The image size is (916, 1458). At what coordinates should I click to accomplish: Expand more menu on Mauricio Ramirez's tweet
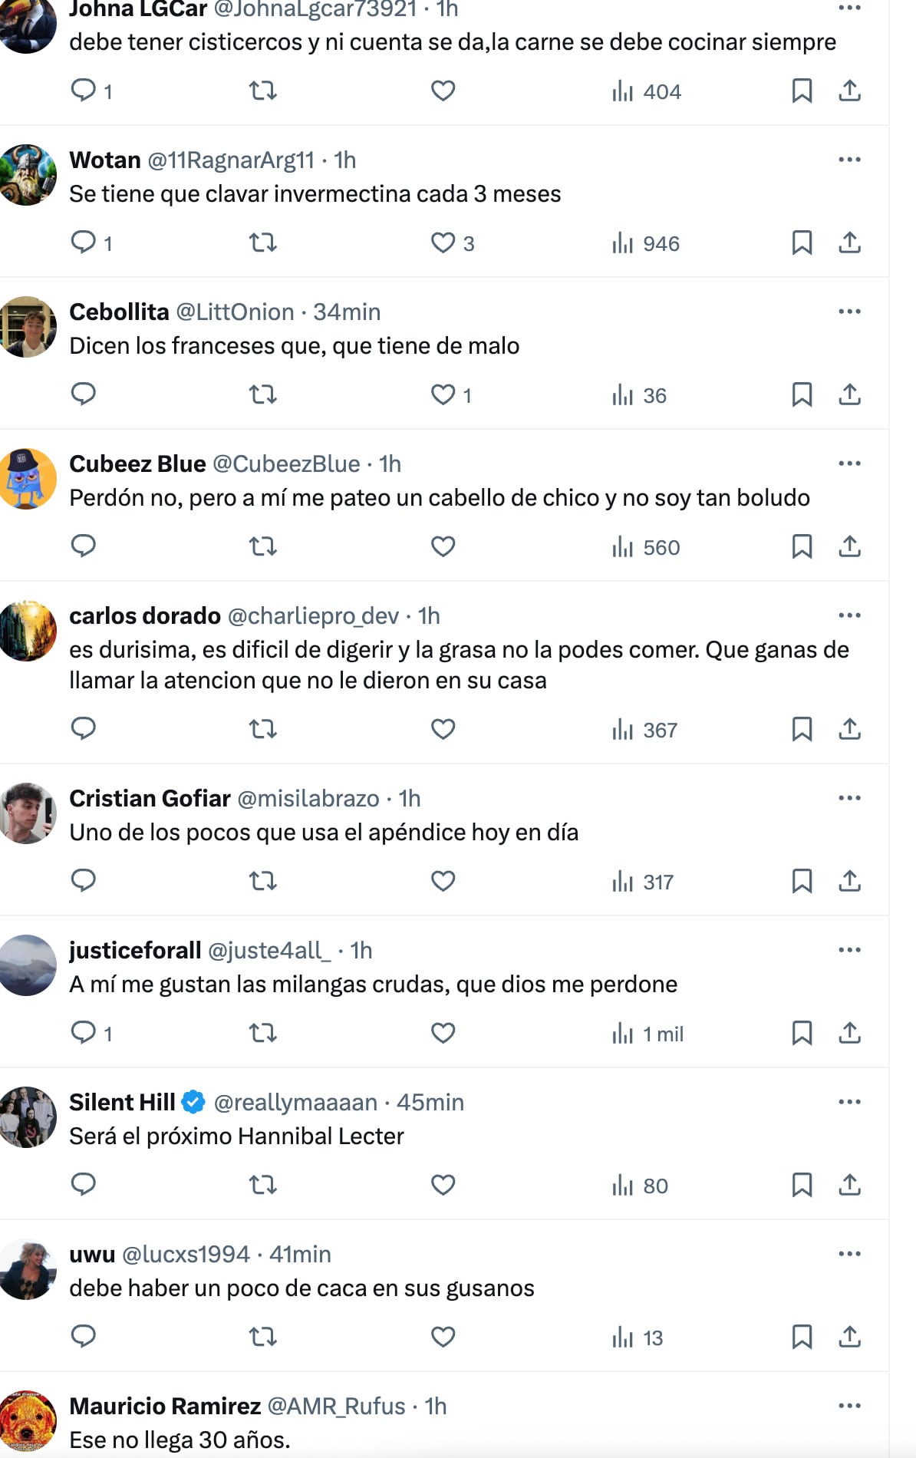pos(849,1406)
